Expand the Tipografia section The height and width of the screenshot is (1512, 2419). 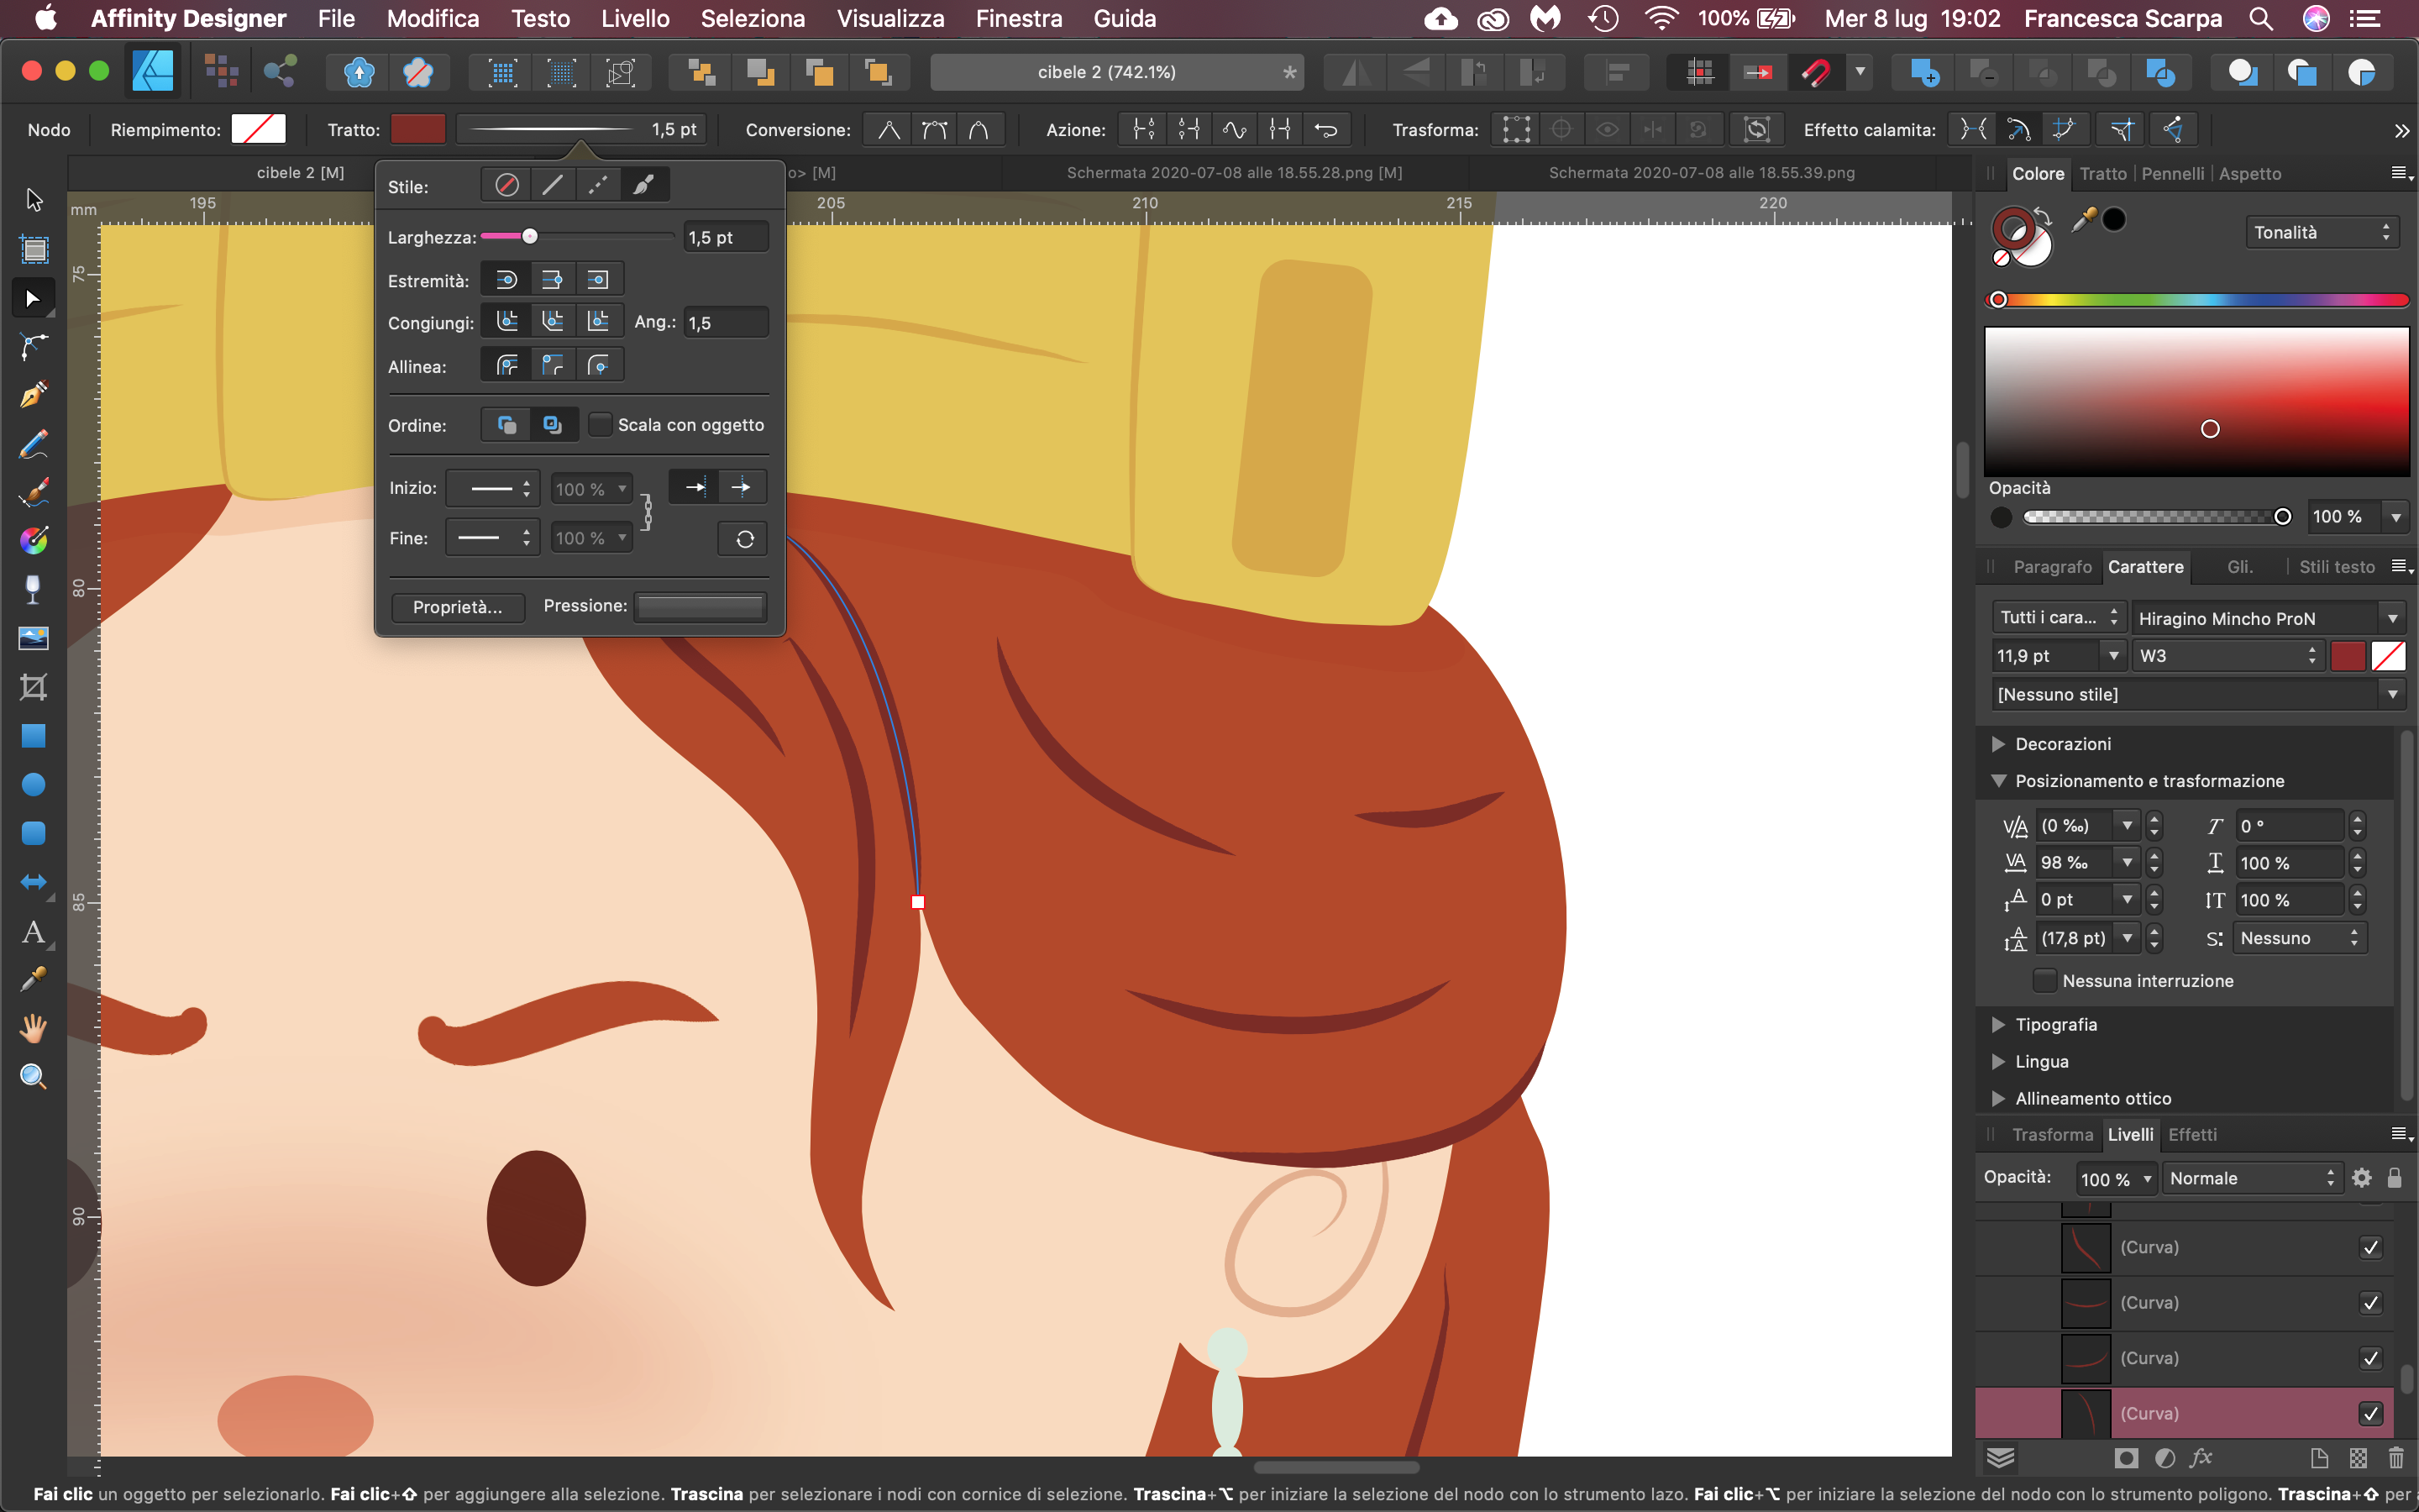[1998, 1024]
